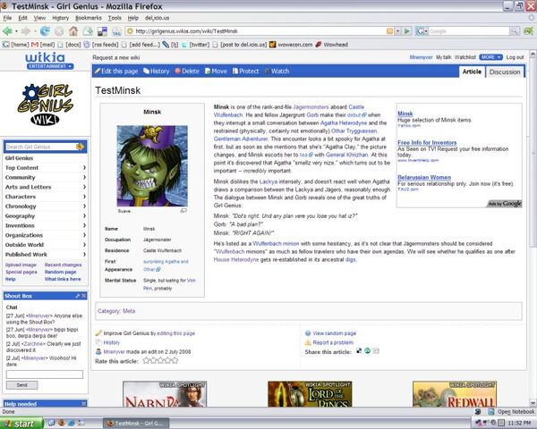Open the Entertainment dropdown under Wikia
This screenshot has height=429, width=537.
(50, 66)
